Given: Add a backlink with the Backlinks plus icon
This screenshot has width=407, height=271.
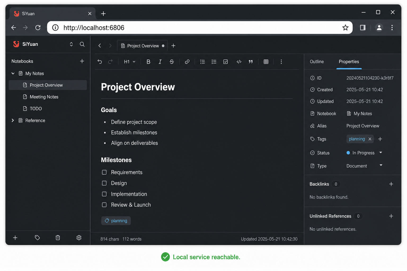Looking at the screenshot, I should (391, 184).
